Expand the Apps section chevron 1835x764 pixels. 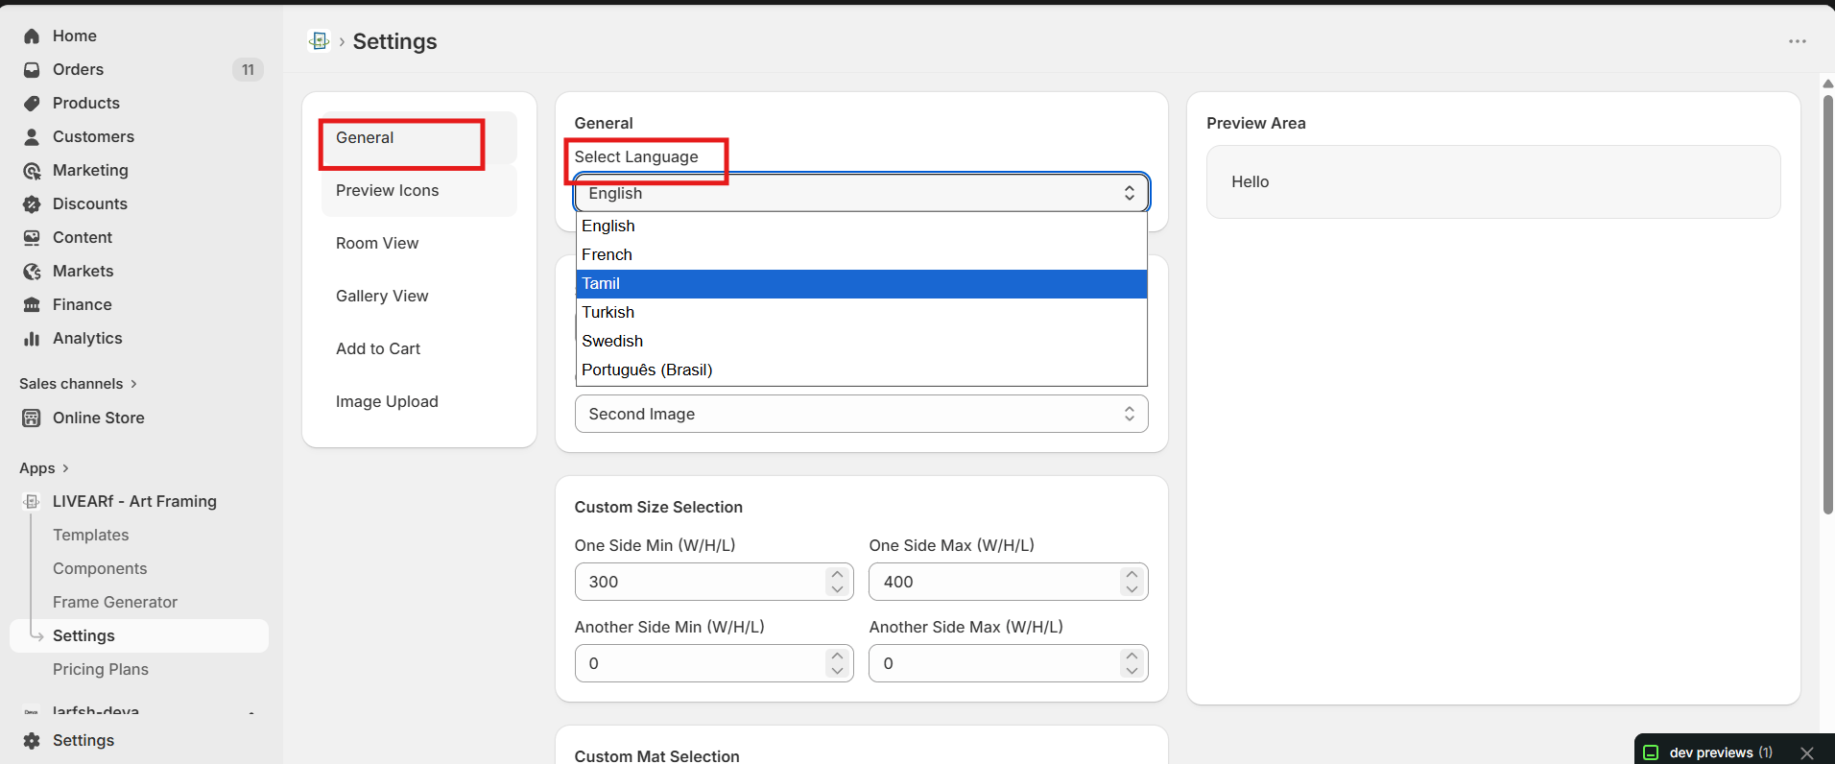(65, 468)
